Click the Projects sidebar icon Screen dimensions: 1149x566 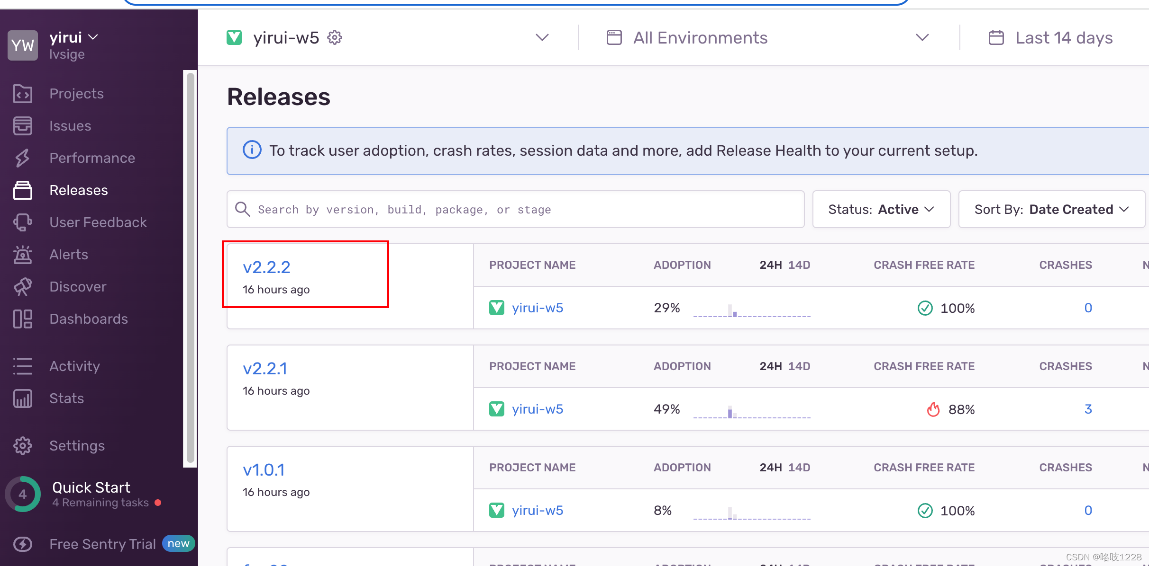coord(23,94)
